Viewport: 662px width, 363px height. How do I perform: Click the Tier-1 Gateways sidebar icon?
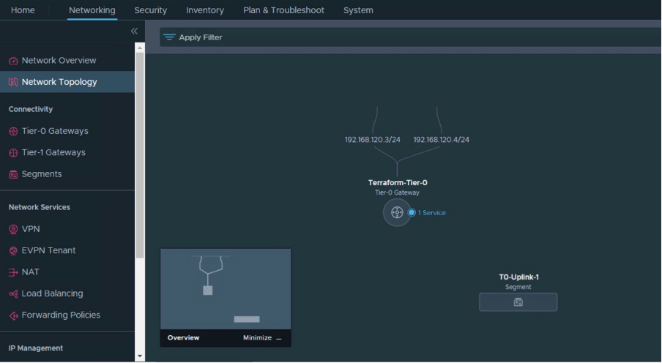pos(13,153)
